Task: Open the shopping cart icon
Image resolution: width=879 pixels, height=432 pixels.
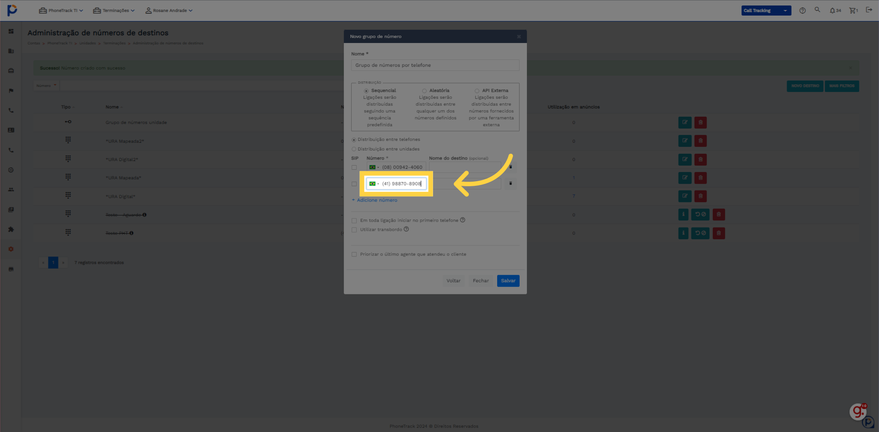Action: click(x=854, y=11)
